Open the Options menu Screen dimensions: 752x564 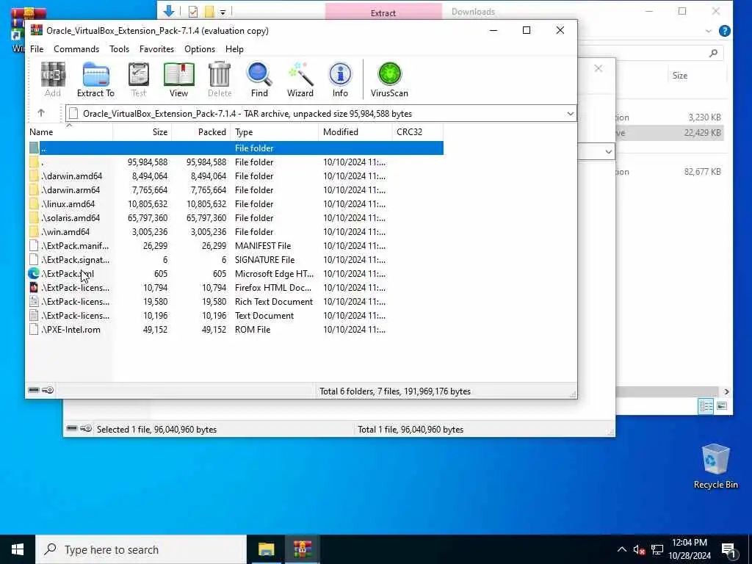[x=200, y=49]
